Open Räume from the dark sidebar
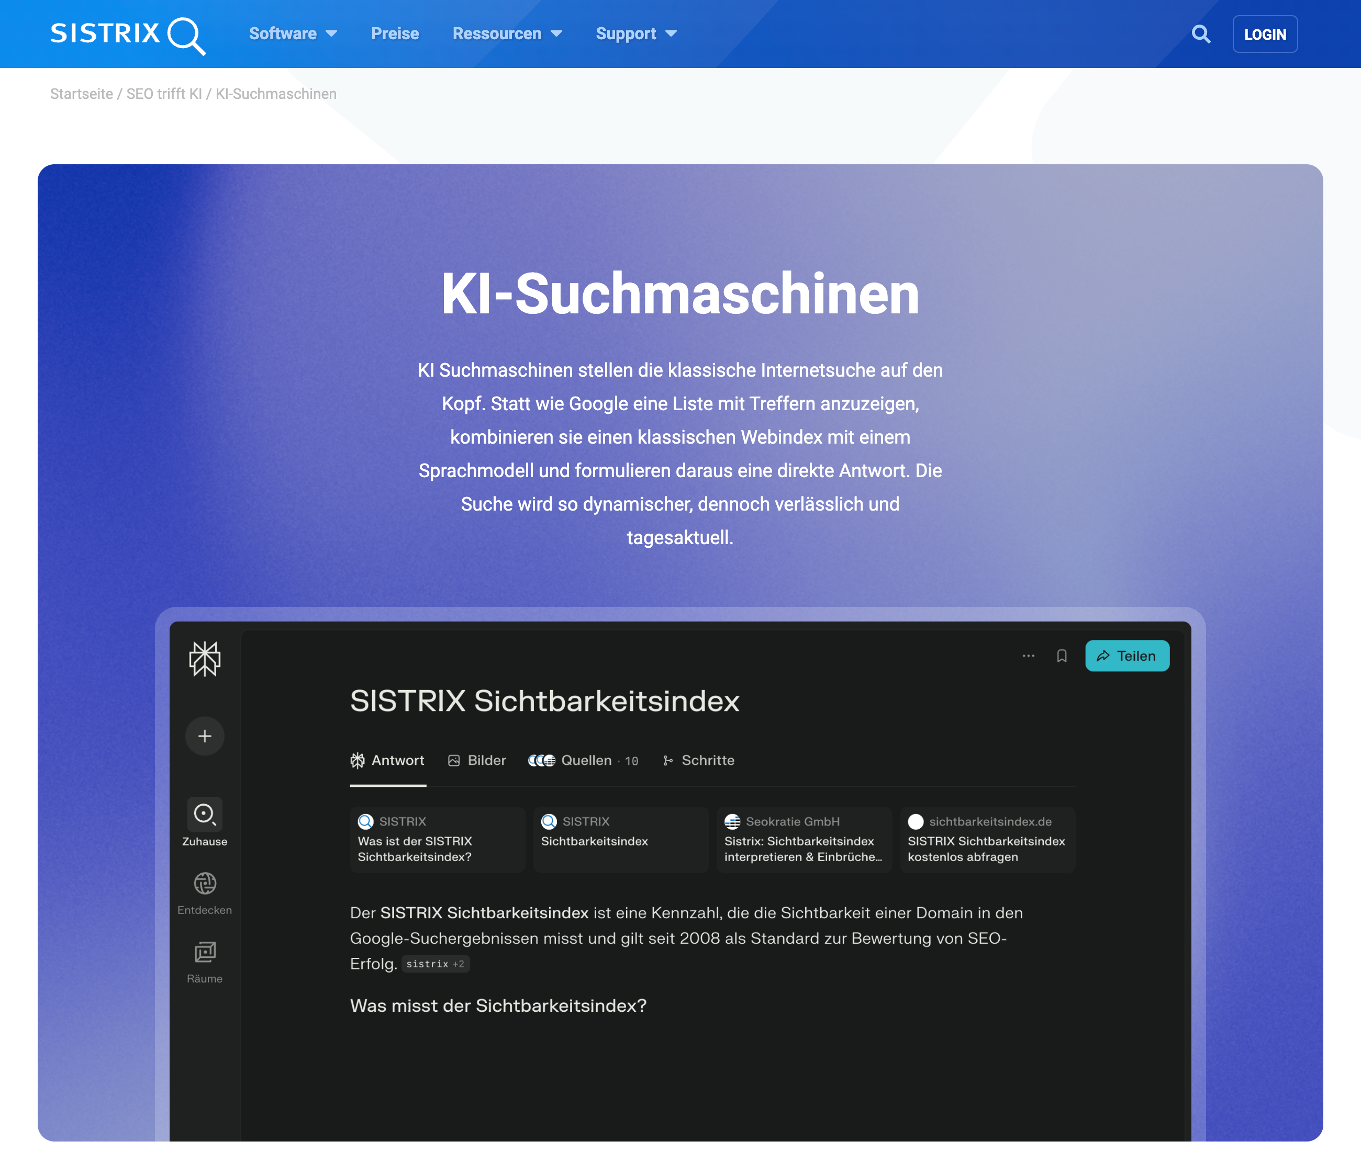This screenshot has width=1361, height=1175. [x=204, y=953]
